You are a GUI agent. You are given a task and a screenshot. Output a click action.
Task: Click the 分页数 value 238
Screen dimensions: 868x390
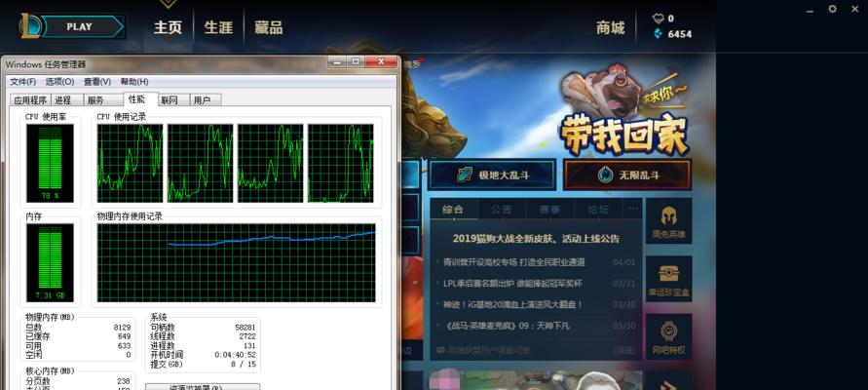pos(124,381)
